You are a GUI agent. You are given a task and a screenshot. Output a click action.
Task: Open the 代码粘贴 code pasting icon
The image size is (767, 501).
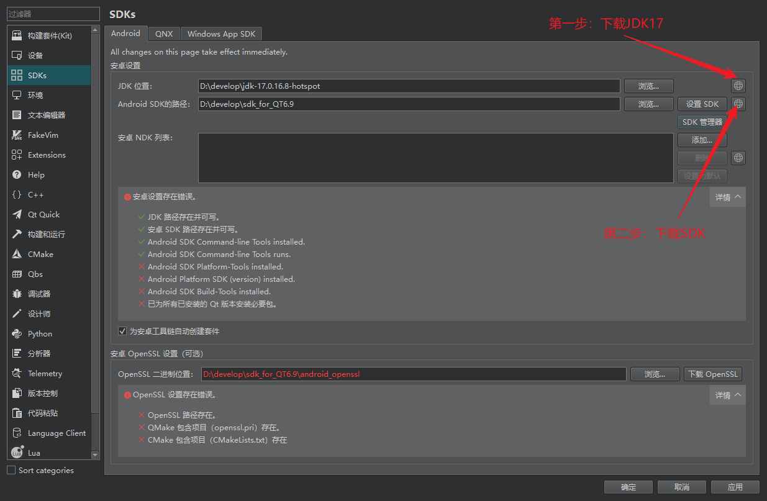tap(17, 413)
